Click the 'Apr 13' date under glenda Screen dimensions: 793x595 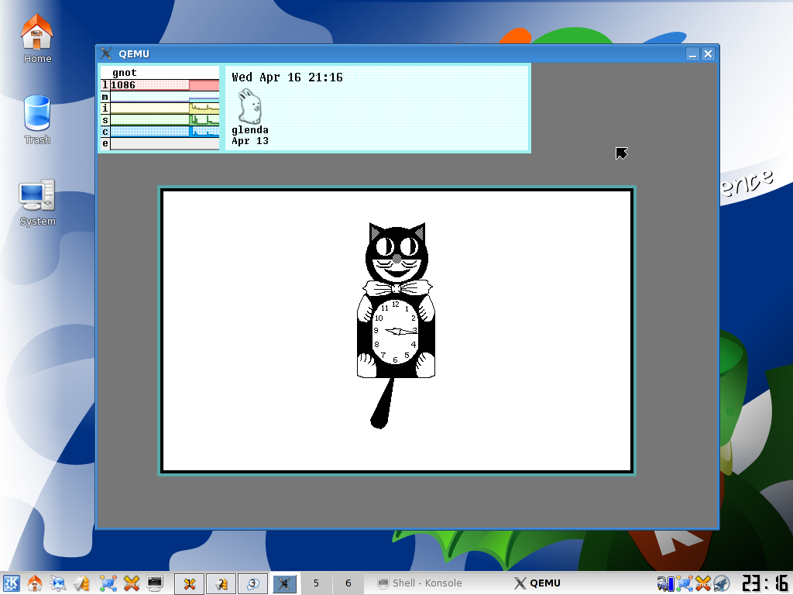coord(250,141)
